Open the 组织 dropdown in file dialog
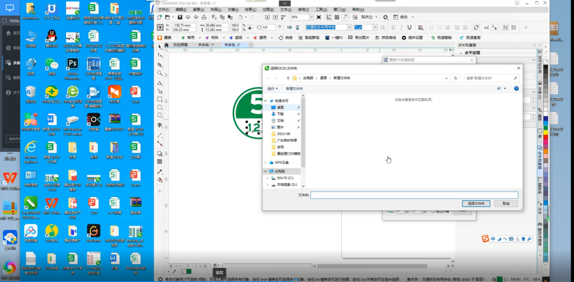 pyautogui.click(x=272, y=89)
